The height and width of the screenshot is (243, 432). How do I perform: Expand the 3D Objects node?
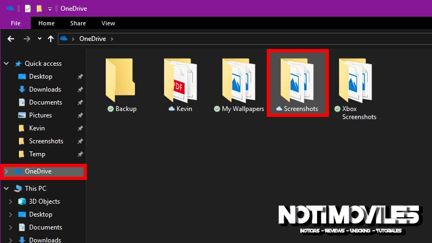pos(10,202)
